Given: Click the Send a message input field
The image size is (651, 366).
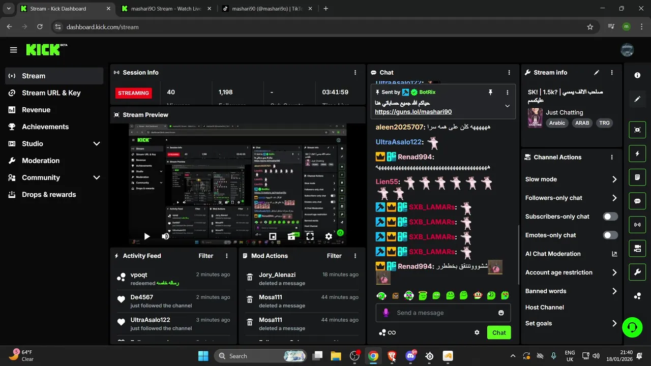Looking at the screenshot, I should tap(443, 313).
